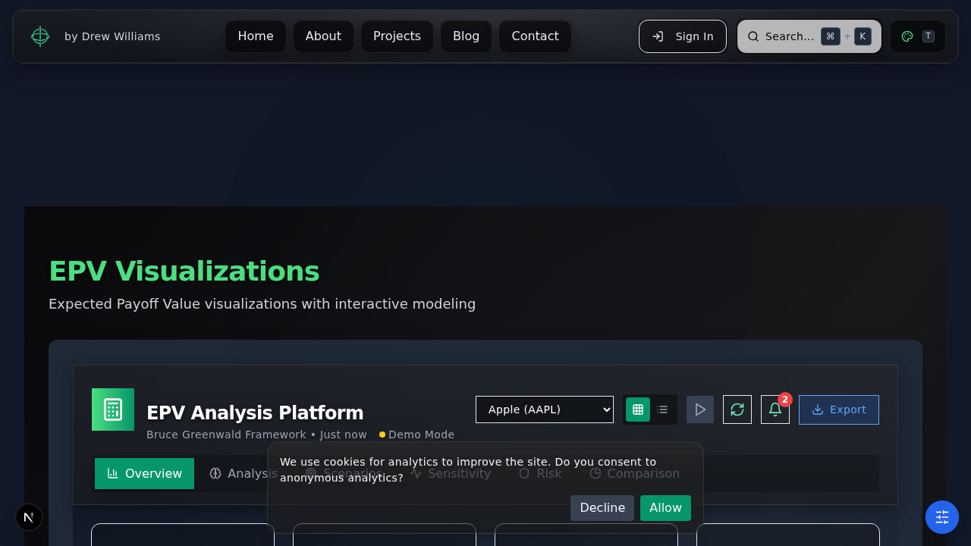This screenshot has height=546, width=971.
Task: Switch to the Sensitivity tab
Action: click(x=451, y=473)
